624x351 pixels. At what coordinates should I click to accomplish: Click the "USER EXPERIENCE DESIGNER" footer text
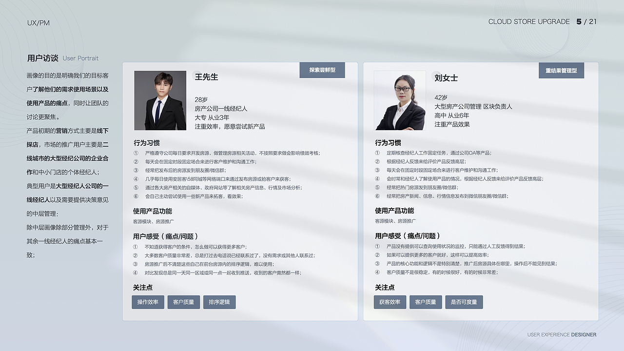point(561,335)
